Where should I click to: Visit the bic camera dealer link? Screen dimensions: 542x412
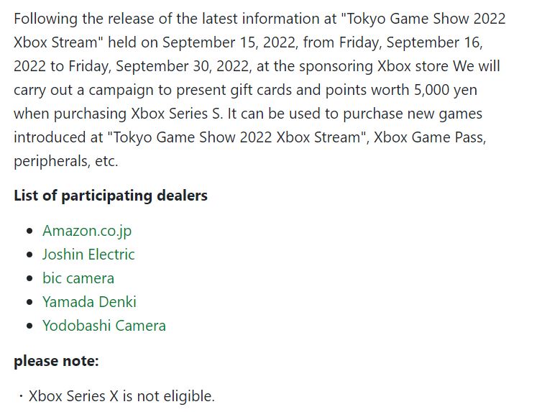[x=78, y=278]
